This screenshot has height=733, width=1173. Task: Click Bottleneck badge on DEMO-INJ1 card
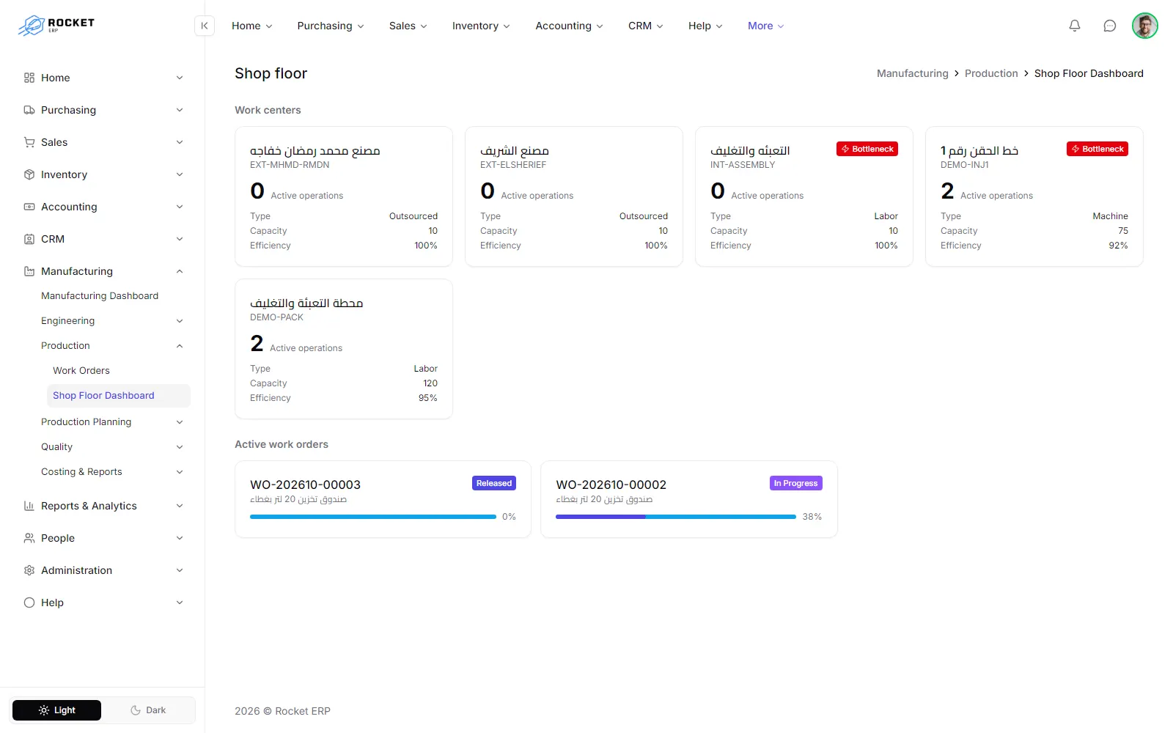click(x=1097, y=149)
